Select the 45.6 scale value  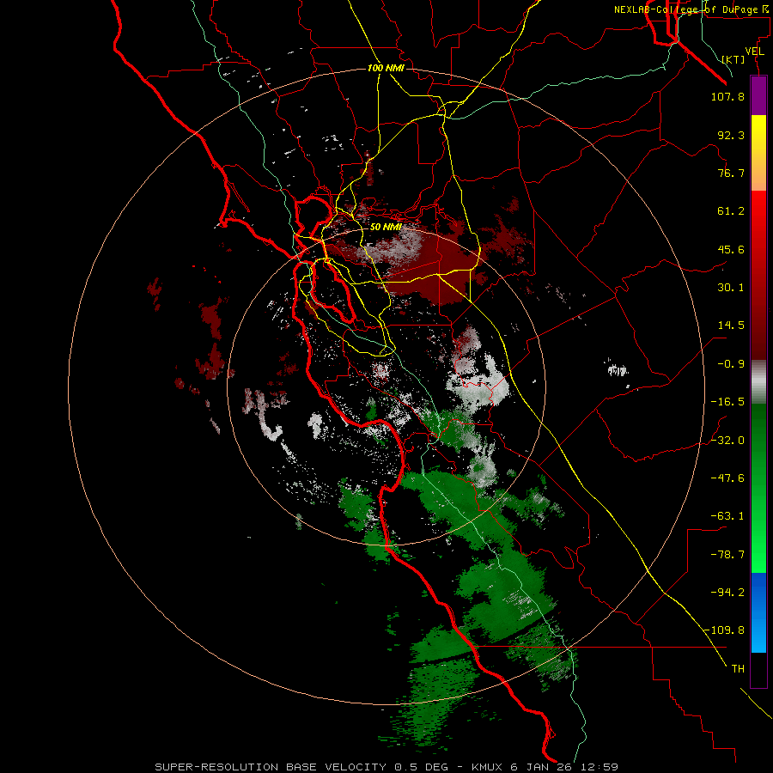(731, 249)
